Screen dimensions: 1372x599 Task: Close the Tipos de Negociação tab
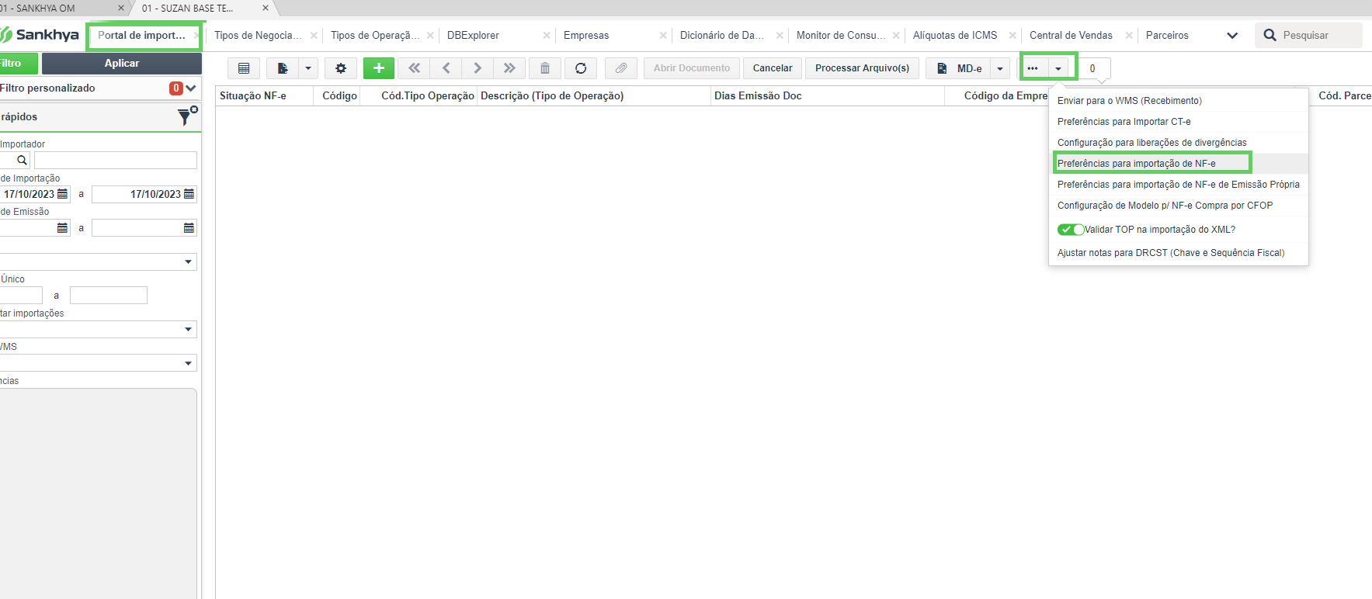point(314,36)
